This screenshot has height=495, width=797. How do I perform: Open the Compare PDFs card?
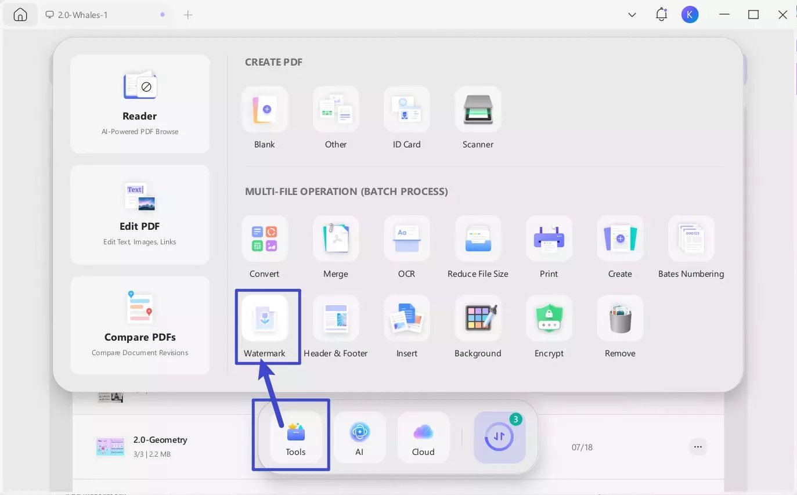click(140, 326)
